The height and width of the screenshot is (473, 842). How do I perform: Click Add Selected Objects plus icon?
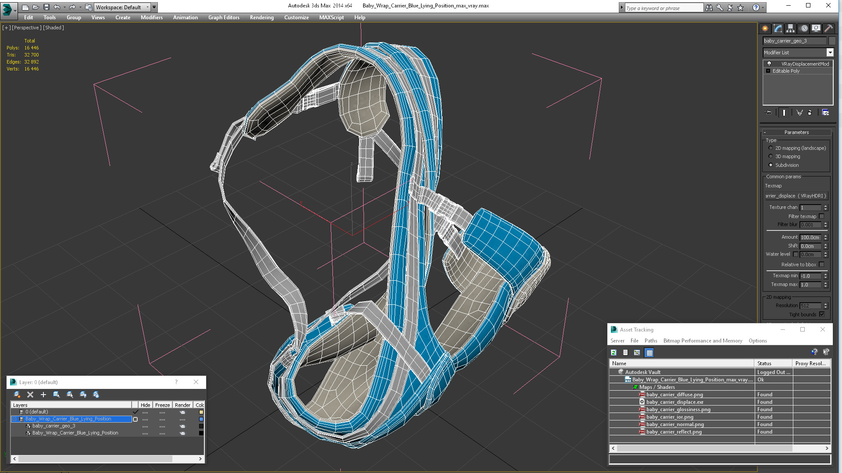click(x=43, y=395)
